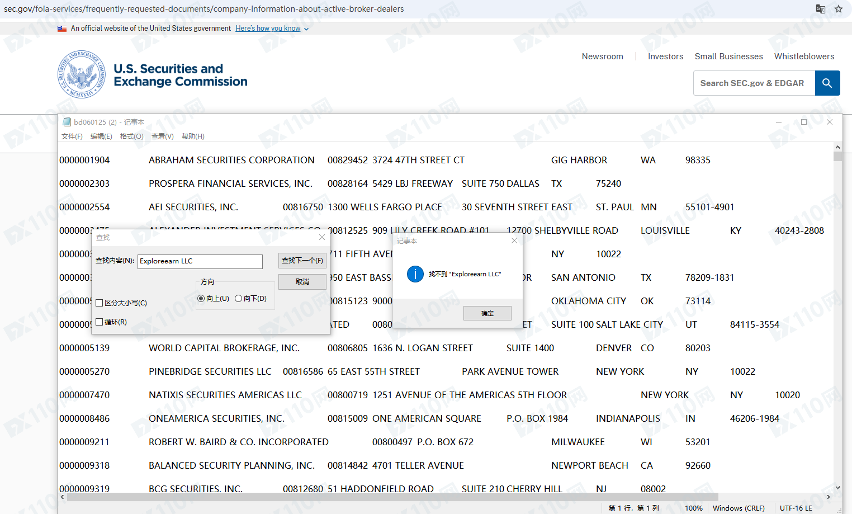852x514 pixels.
Task: Click PINEBRIDGE SECURITIES LLC text
Action: coord(210,371)
